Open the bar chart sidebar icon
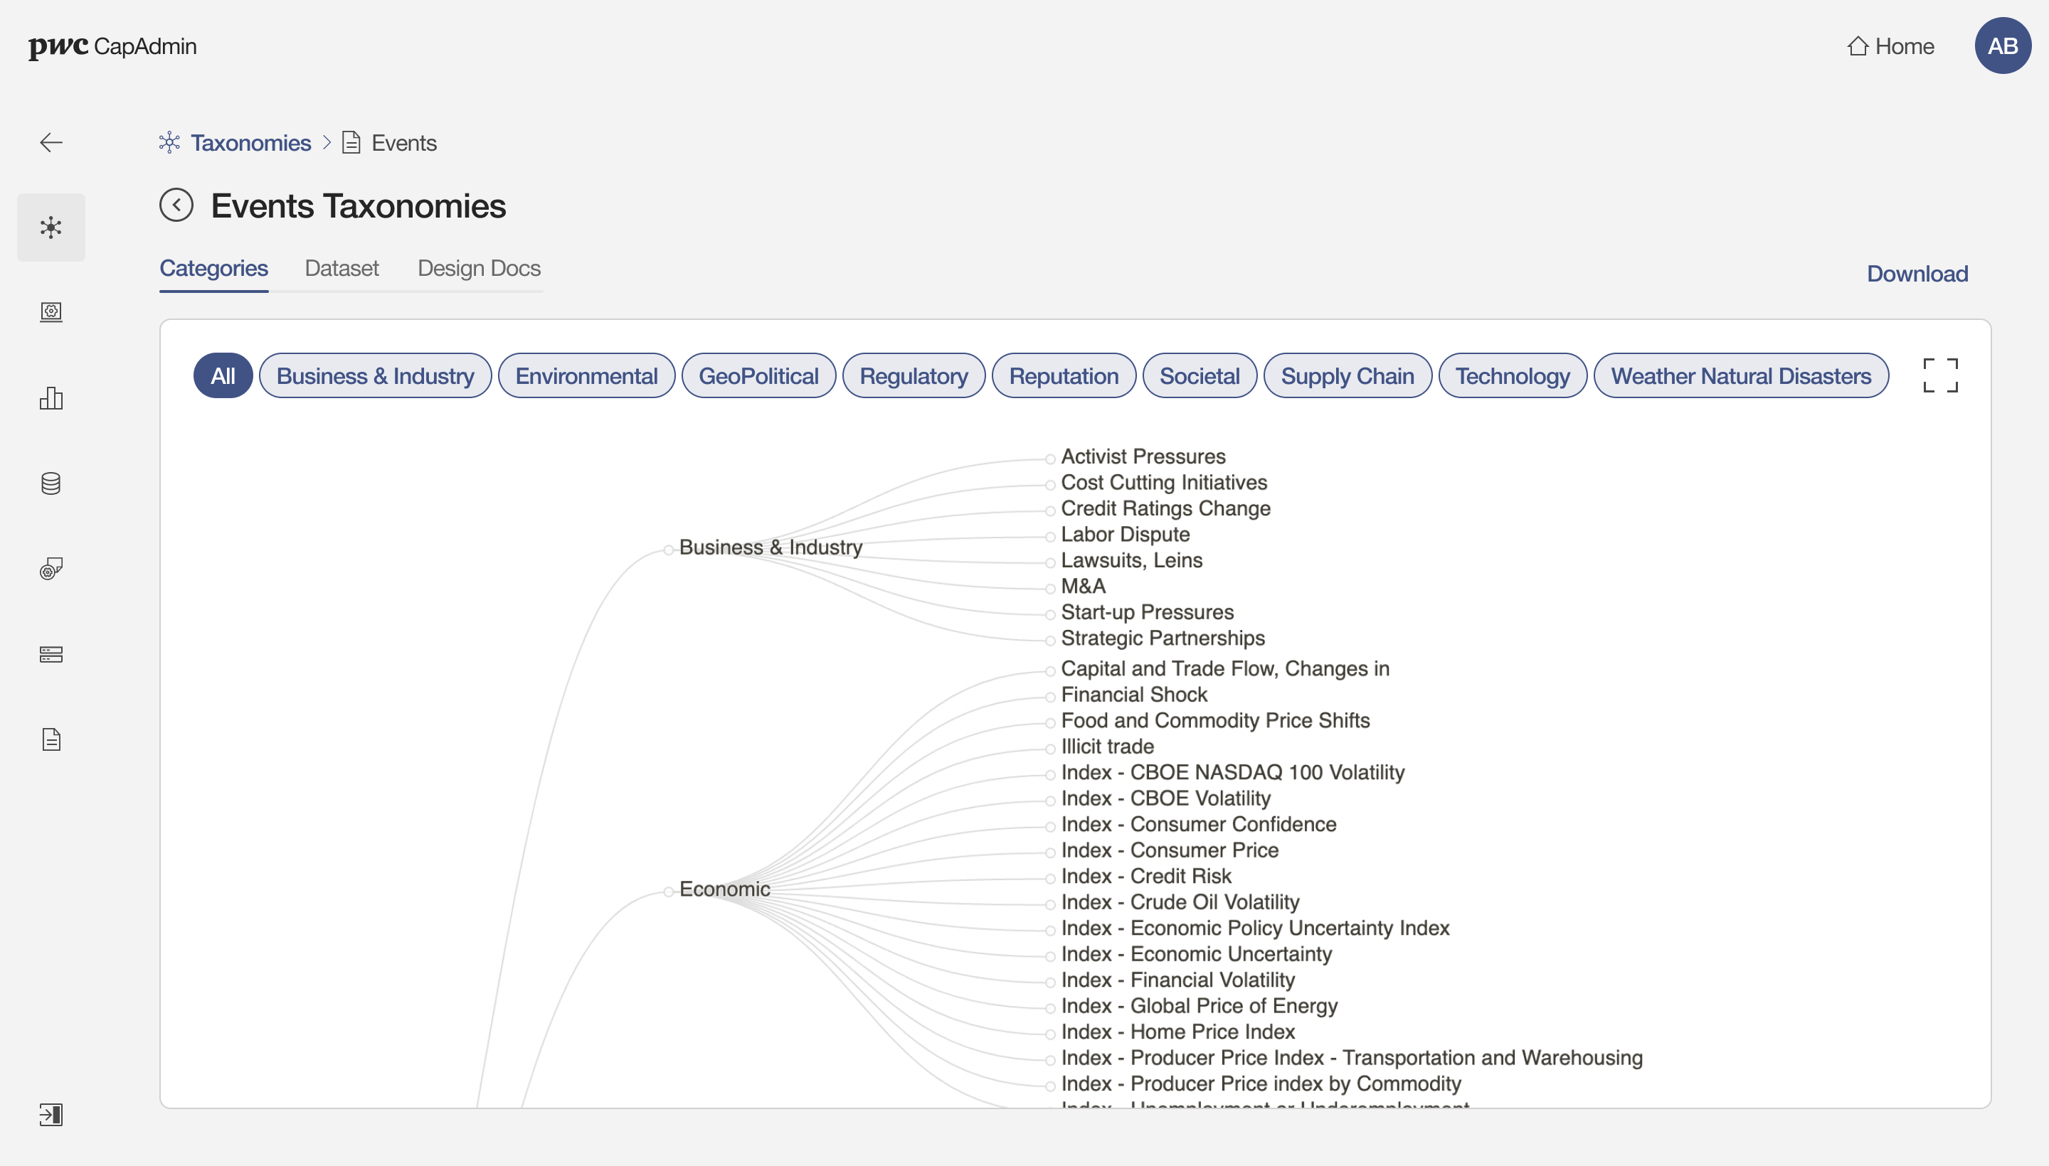2049x1166 pixels. click(51, 398)
